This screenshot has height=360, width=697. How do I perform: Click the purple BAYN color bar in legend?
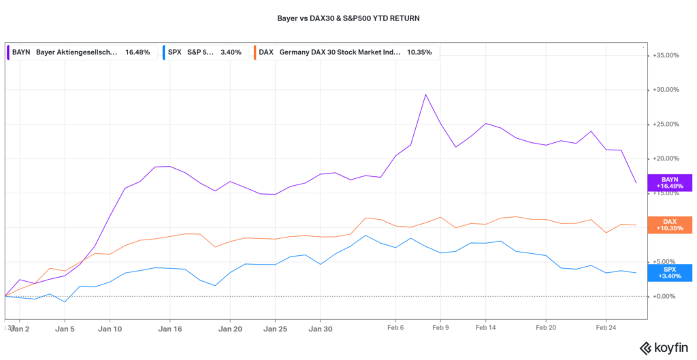pyautogui.click(x=8, y=52)
